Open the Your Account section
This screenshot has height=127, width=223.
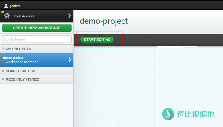tap(37, 16)
